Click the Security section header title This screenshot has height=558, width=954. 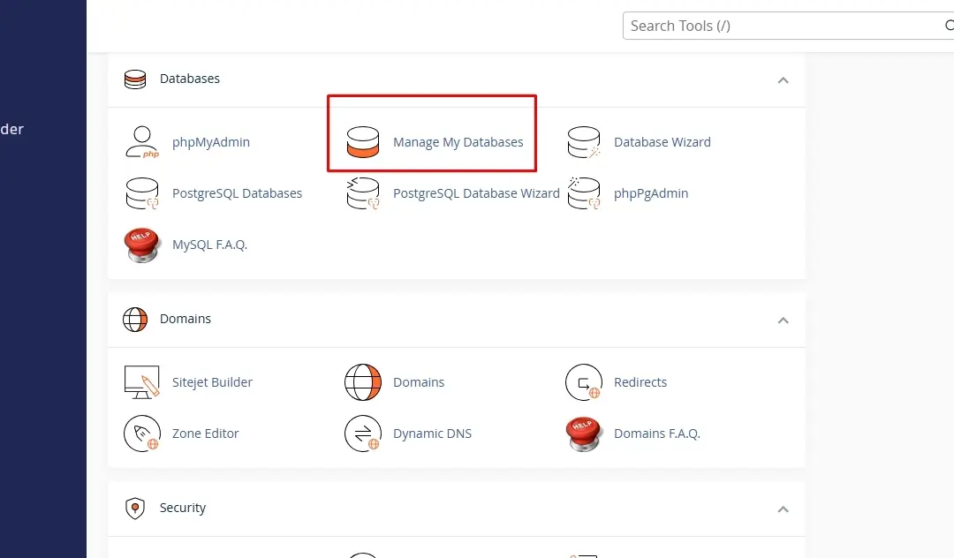tap(183, 508)
